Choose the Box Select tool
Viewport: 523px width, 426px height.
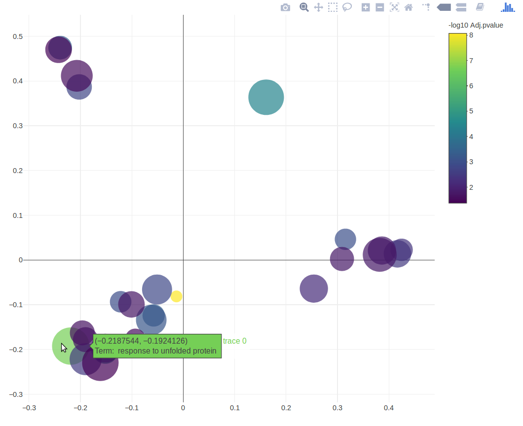coord(333,7)
